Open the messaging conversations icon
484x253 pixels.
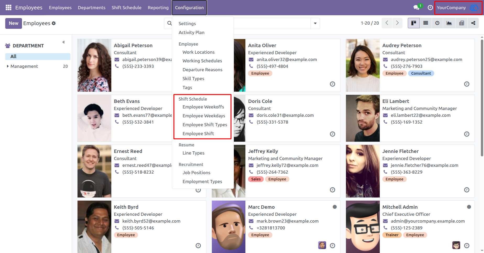tap(416, 8)
